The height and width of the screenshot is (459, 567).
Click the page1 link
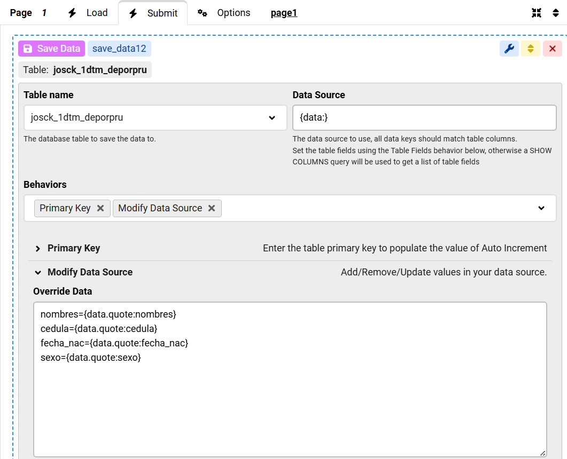[x=284, y=13]
